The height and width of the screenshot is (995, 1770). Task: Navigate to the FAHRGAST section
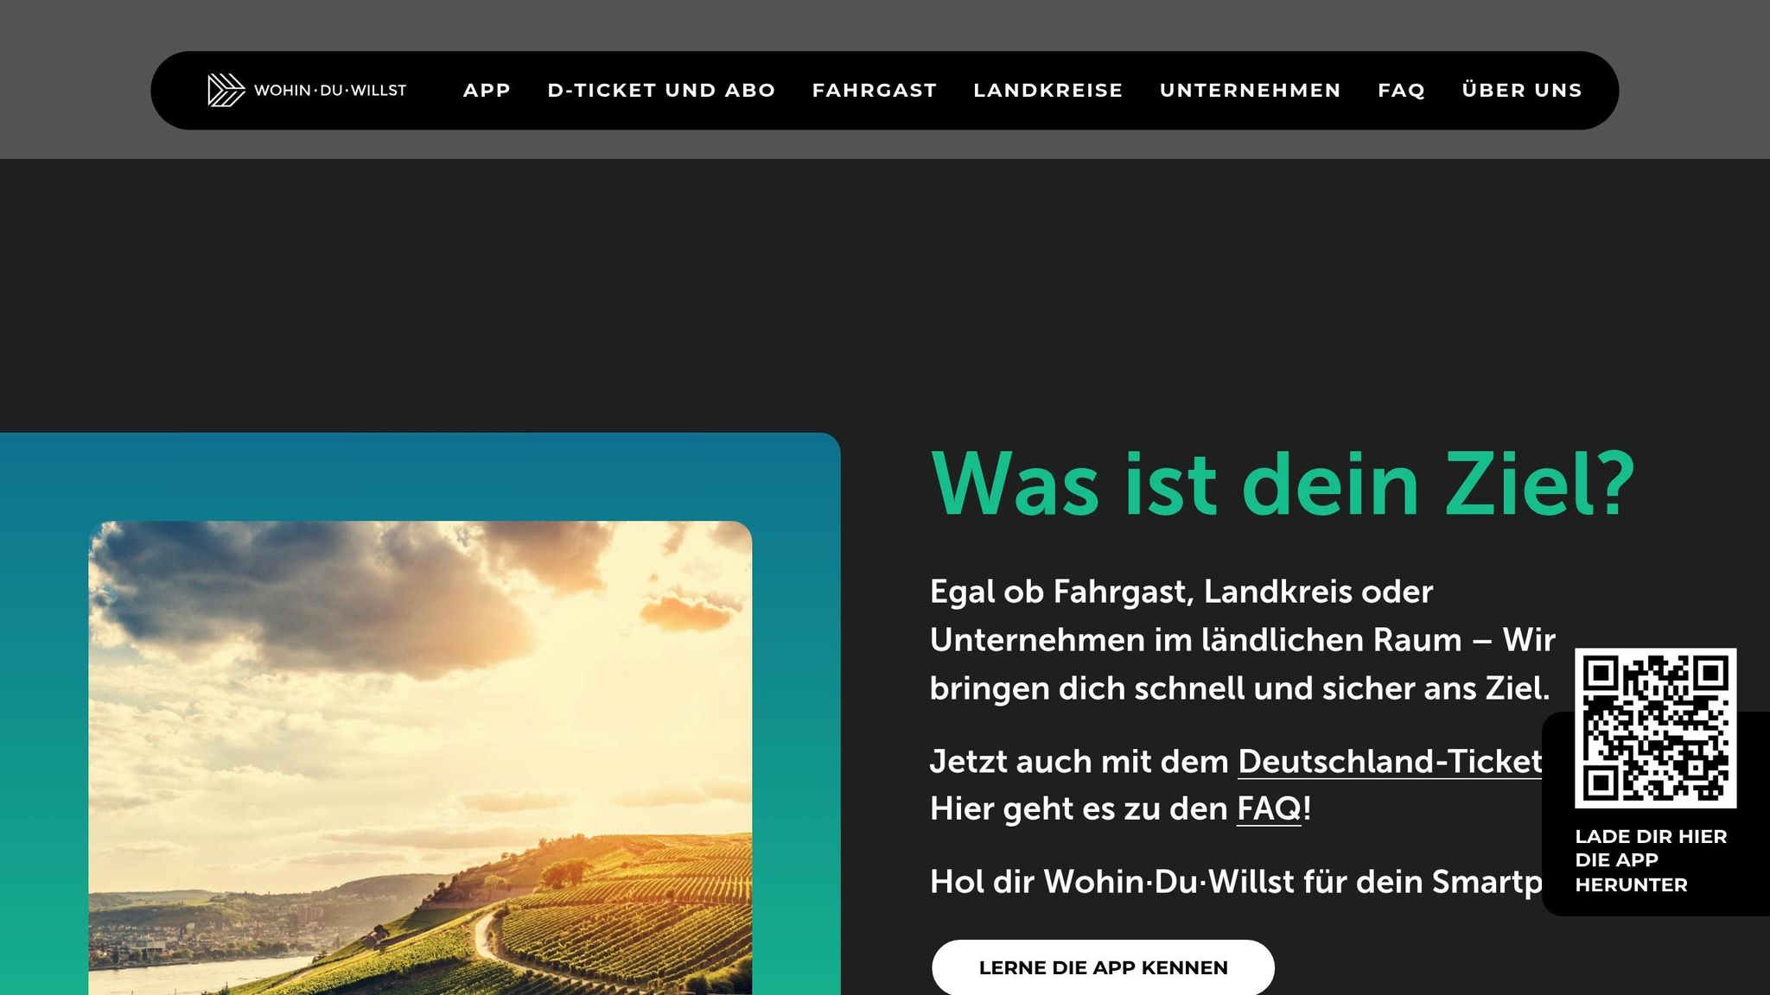point(874,90)
